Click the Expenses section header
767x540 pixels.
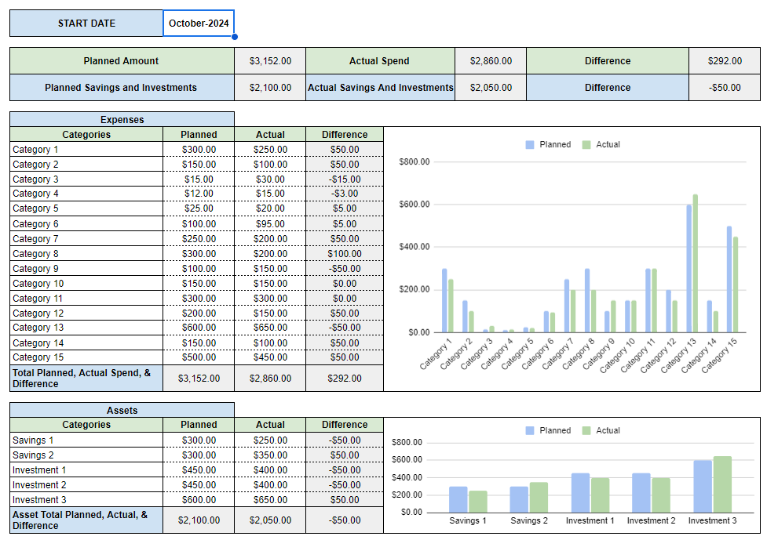point(120,119)
